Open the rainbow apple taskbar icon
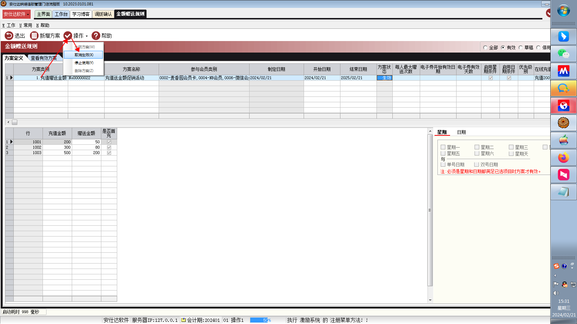This screenshot has height=324, width=577. point(564,140)
